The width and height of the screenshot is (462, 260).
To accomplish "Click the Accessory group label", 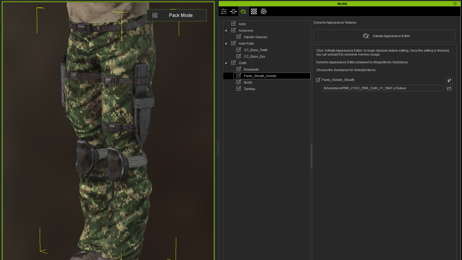I will pos(246,31).
